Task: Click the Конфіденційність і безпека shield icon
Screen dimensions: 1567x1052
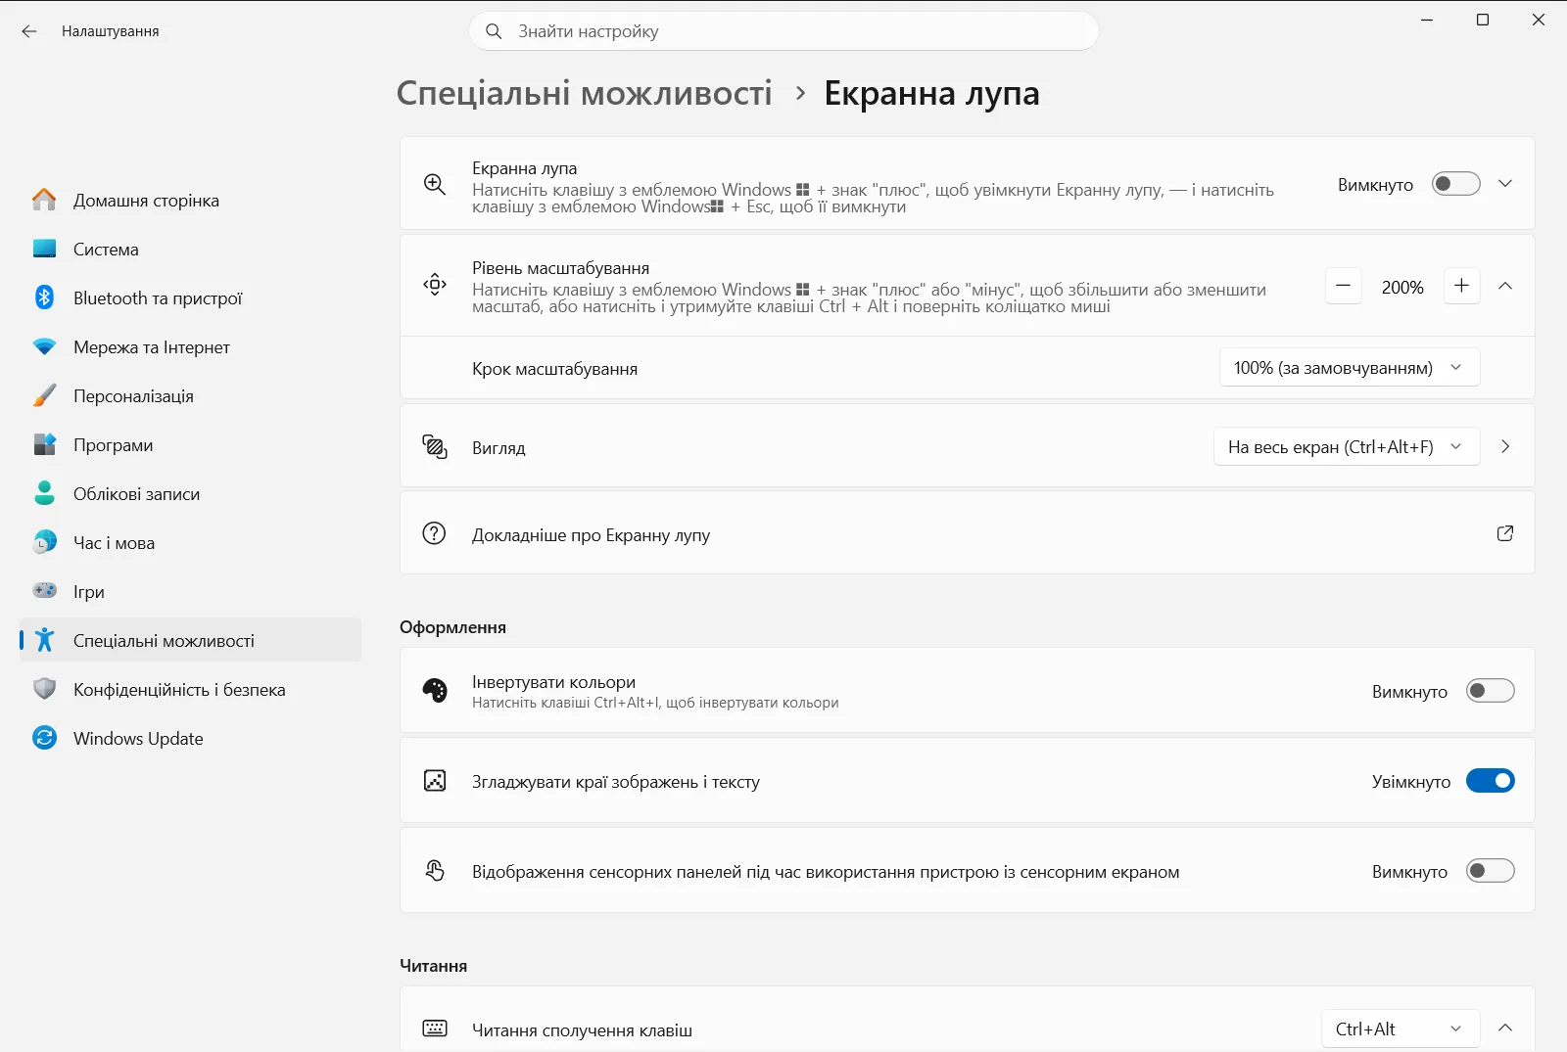Action: [44, 689]
